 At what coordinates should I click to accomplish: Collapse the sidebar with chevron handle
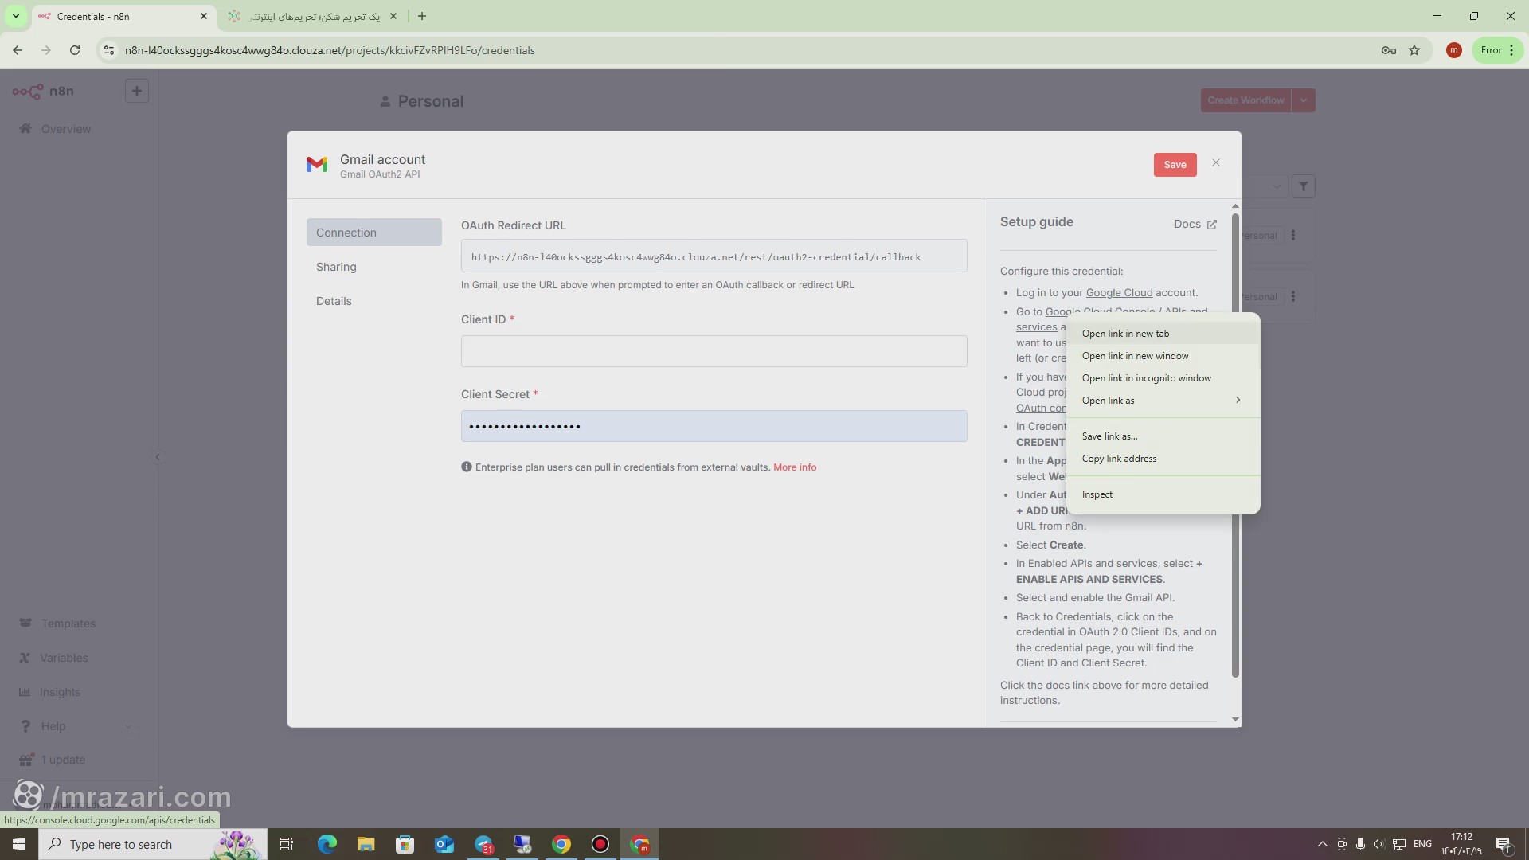(158, 457)
